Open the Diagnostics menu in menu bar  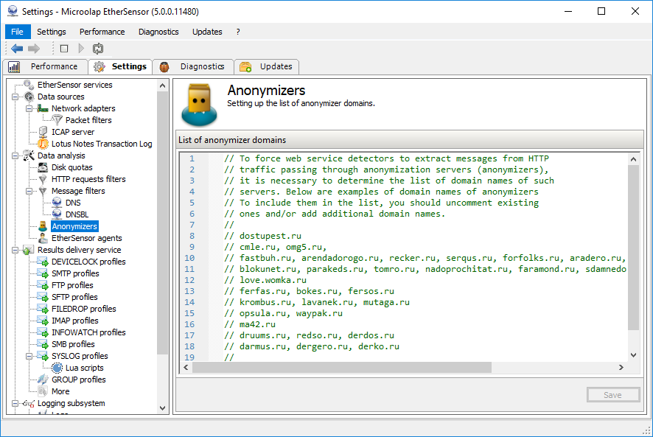pyautogui.click(x=158, y=32)
